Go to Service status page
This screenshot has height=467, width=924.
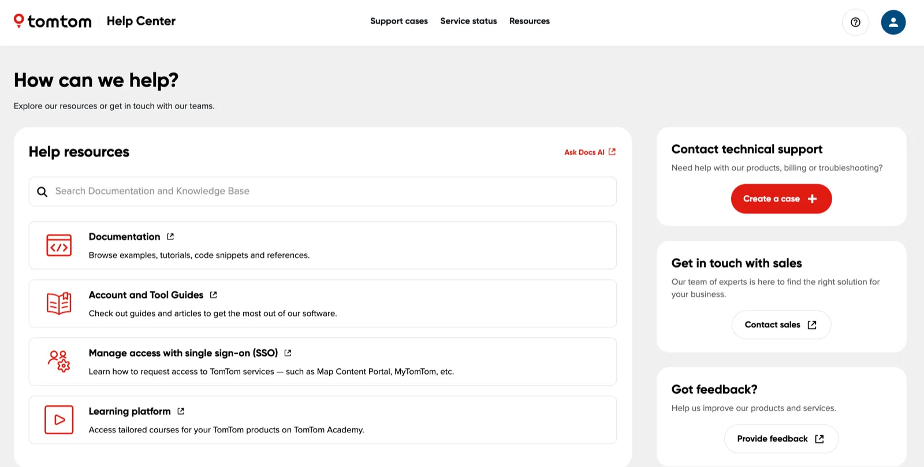pyautogui.click(x=468, y=21)
